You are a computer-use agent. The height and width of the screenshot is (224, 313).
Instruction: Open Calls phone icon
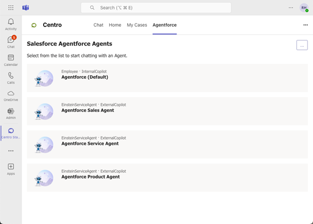pos(11,78)
